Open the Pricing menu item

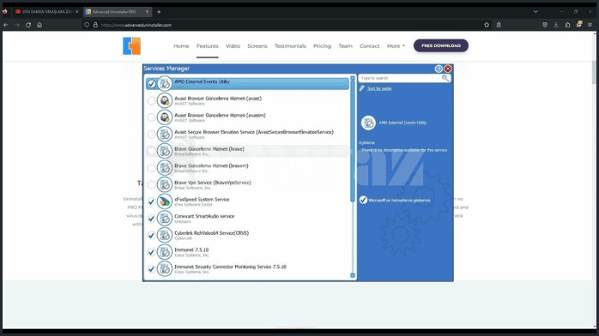[x=322, y=45]
